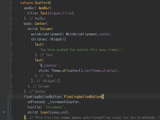Screen dimensions: 160x120
Task: Click fold end marker at trailing comma comment line
Action: [x=11, y=118]
